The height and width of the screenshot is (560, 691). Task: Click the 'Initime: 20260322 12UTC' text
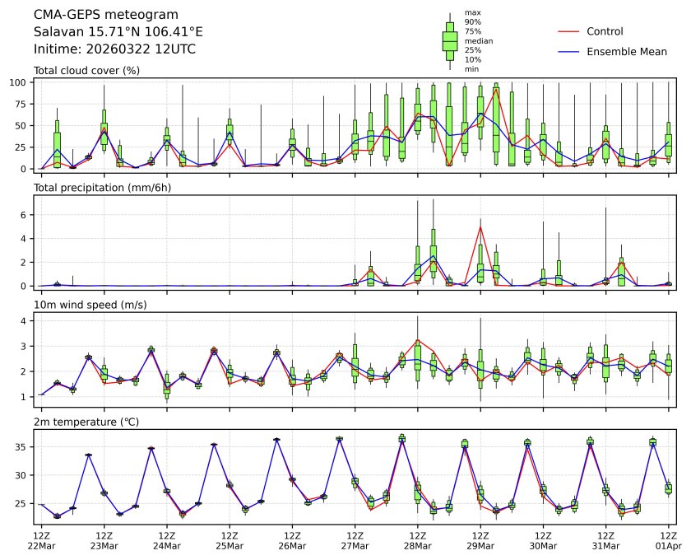[x=114, y=49]
